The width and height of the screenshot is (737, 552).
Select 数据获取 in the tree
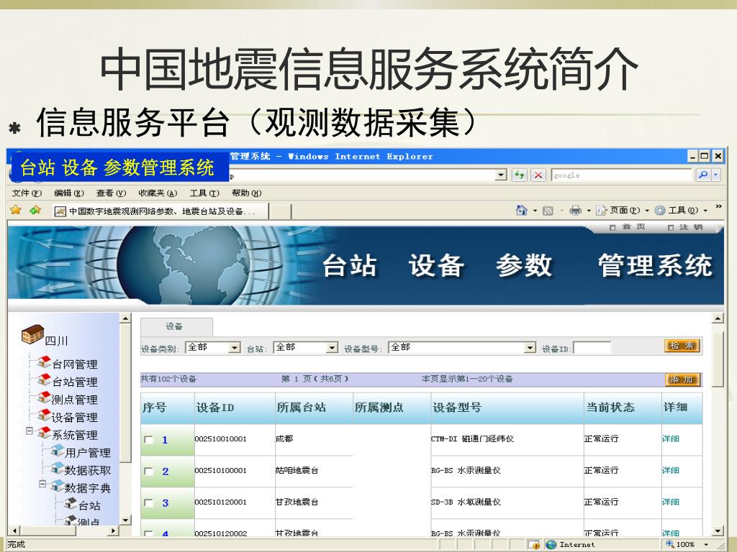point(87,470)
